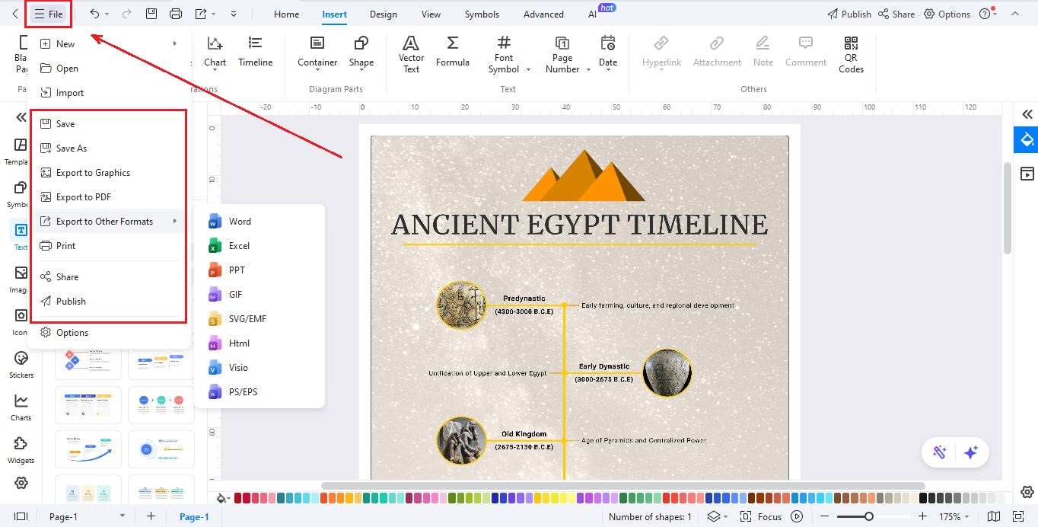This screenshot has height=527, width=1038.
Task: Click the Publish button at top right
Action: tap(849, 14)
